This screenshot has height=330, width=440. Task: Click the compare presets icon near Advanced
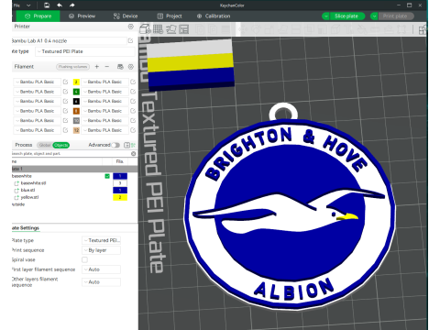tap(126, 145)
